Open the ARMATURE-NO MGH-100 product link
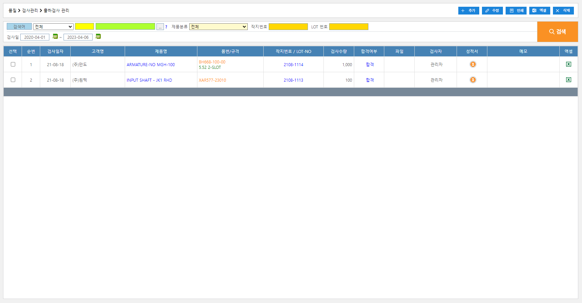The width and height of the screenshot is (582, 303). pos(151,65)
